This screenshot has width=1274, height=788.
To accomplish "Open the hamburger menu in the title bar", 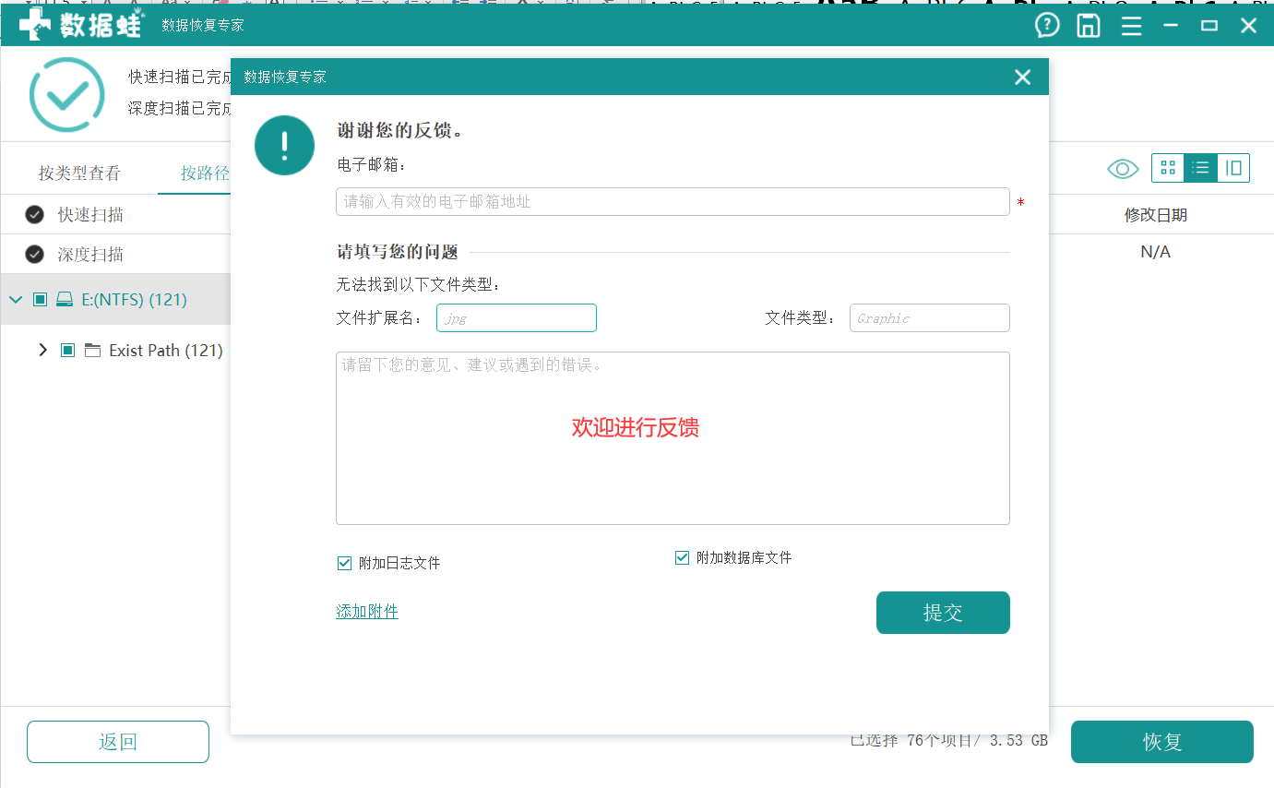I will tap(1131, 25).
